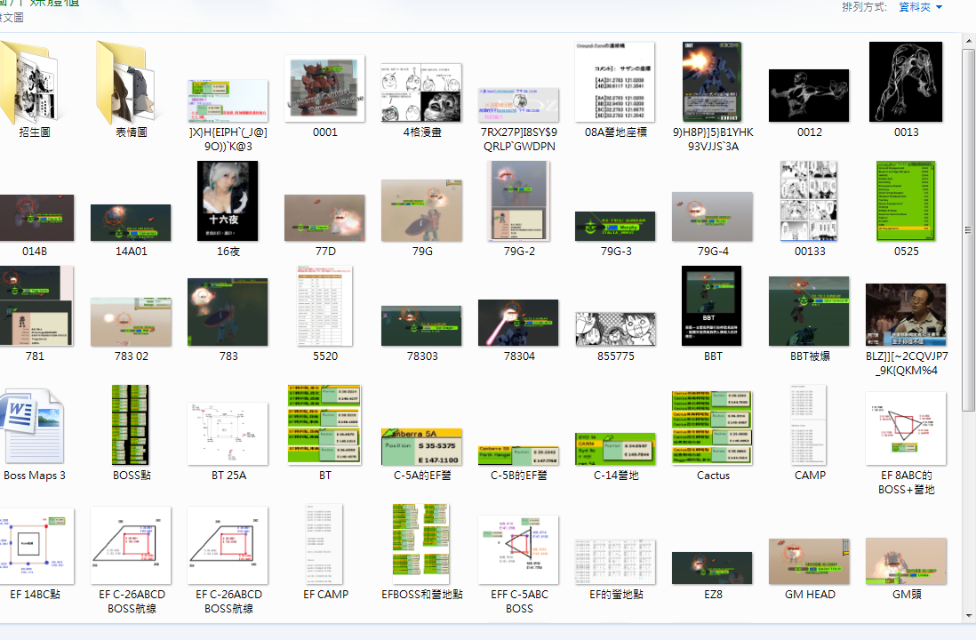Viewport: 976px width, 640px height.
Task: Select the EF CAMP document thumbnail
Action: tap(325, 544)
